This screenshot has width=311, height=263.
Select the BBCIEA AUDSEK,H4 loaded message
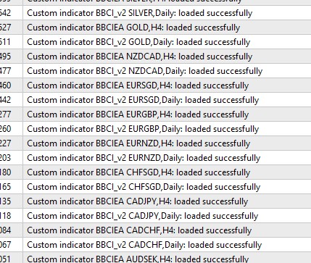point(138,259)
